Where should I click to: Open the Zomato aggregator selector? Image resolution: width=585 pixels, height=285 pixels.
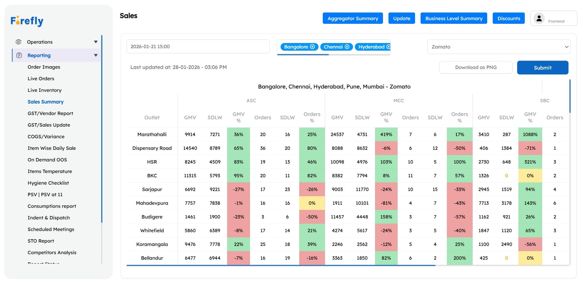pos(498,47)
